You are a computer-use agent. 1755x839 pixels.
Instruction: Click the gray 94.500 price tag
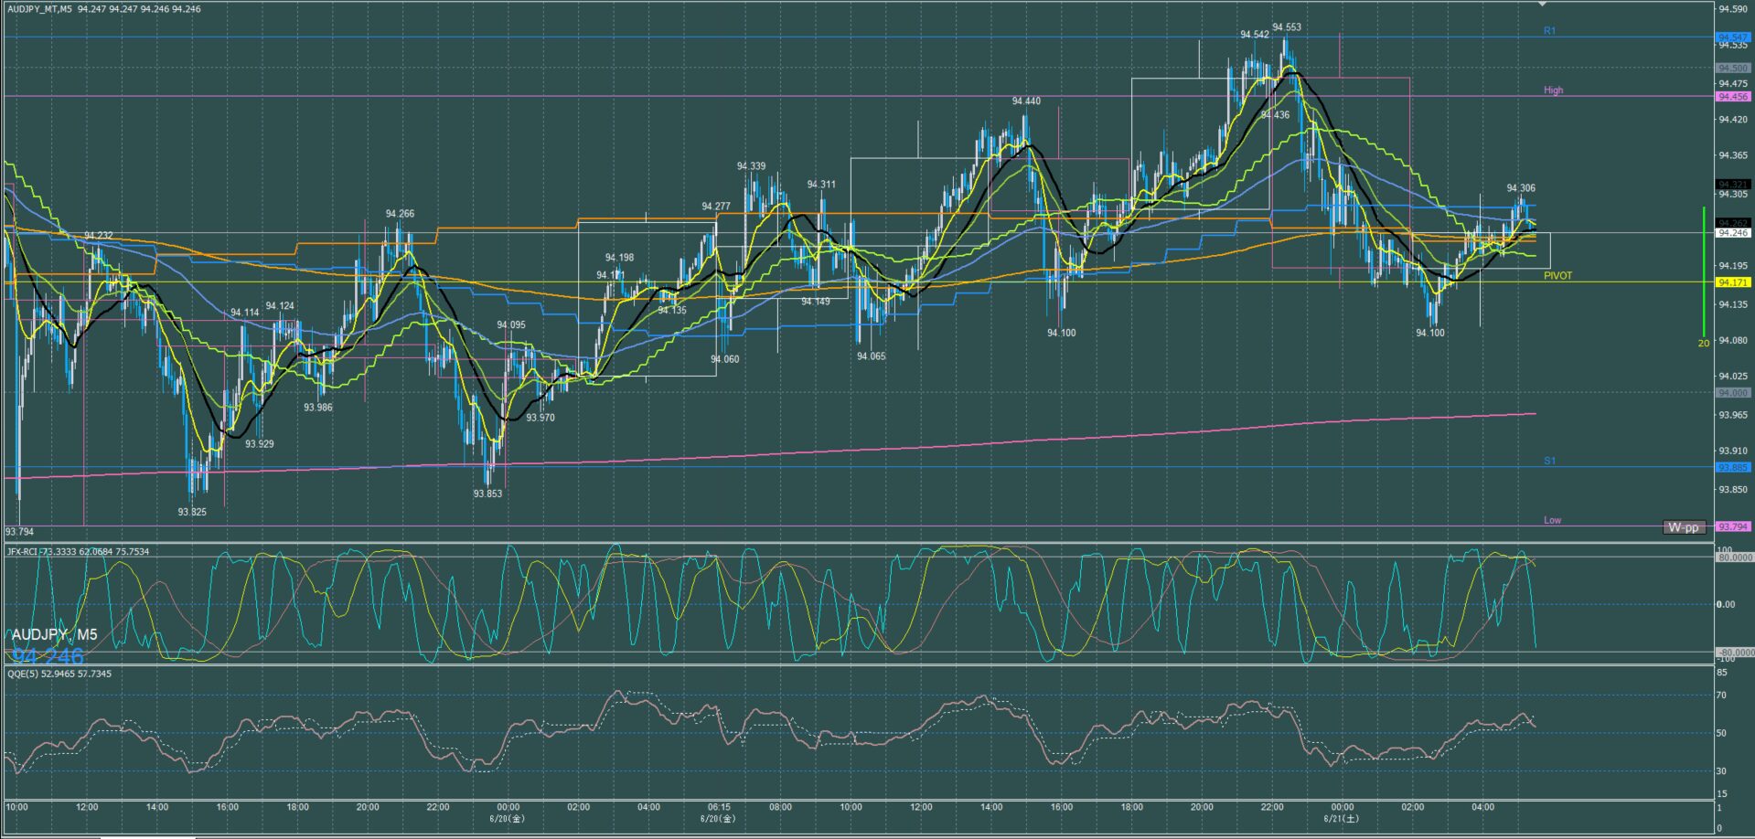(x=1733, y=69)
